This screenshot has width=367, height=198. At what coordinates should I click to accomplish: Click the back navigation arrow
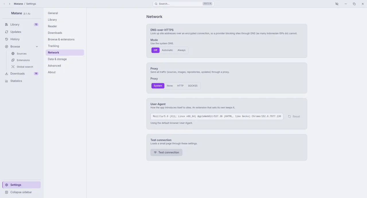point(4,4)
